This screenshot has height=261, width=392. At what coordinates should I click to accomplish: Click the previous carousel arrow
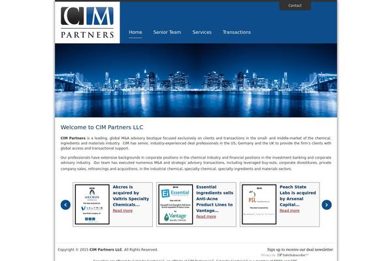pos(65,205)
